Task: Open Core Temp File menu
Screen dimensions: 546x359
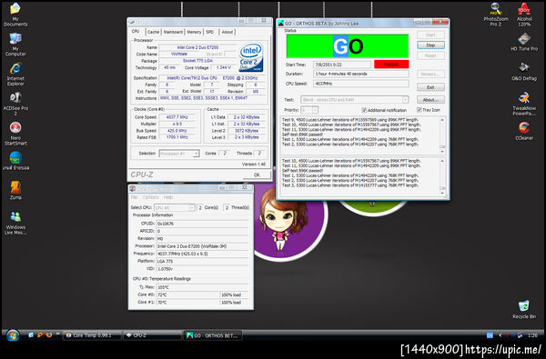Action: point(134,197)
